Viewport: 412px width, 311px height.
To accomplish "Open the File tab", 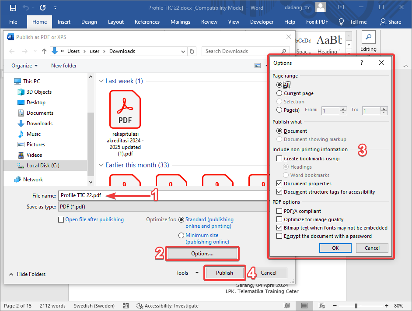I will (x=13, y=22).
